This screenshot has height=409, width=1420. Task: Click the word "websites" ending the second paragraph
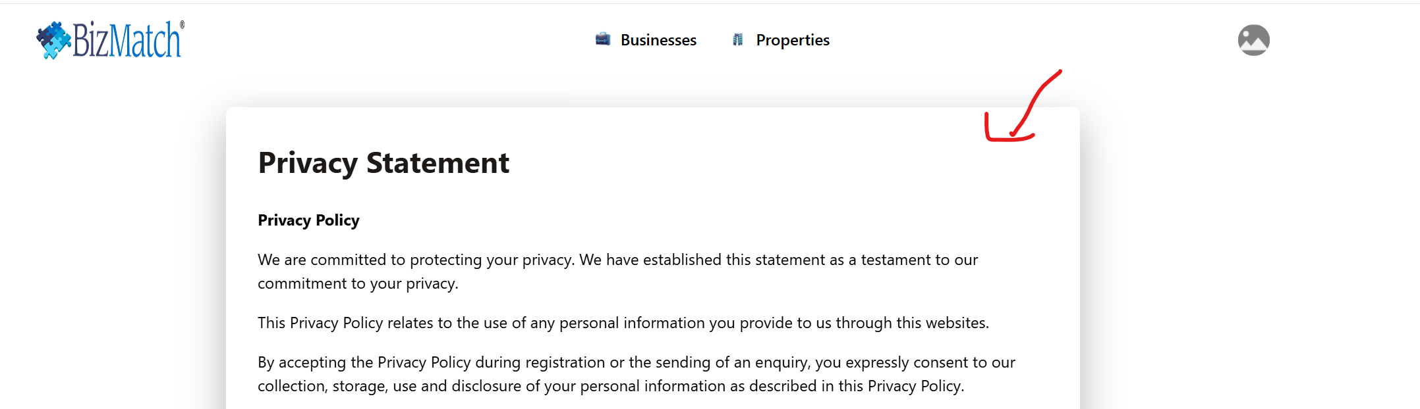(955, 323)
